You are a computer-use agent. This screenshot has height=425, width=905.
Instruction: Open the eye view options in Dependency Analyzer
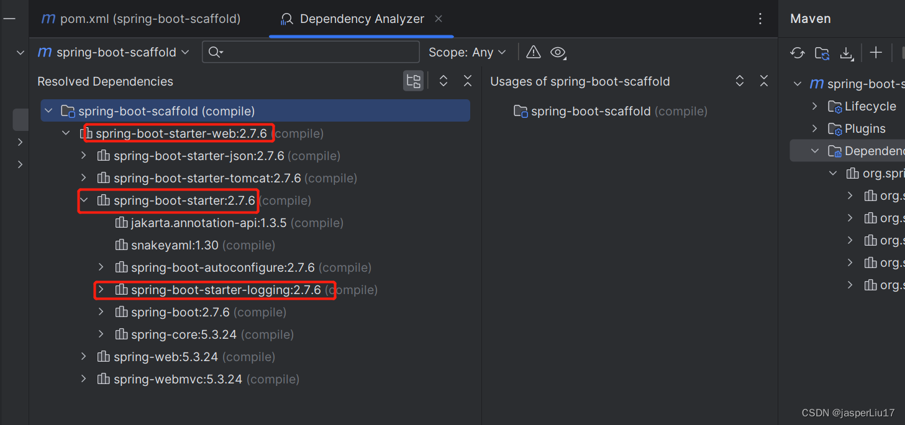558,53
